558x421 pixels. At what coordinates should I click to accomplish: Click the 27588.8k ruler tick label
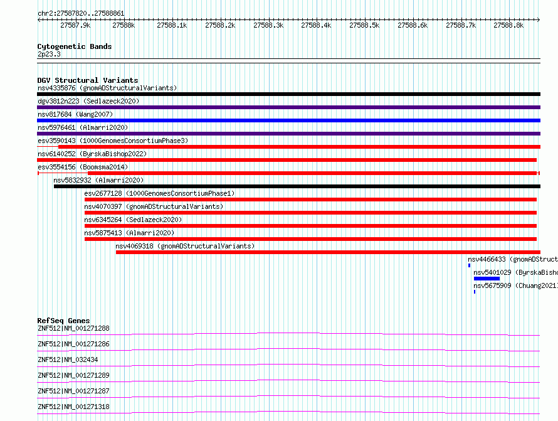[x=508, y=25]
